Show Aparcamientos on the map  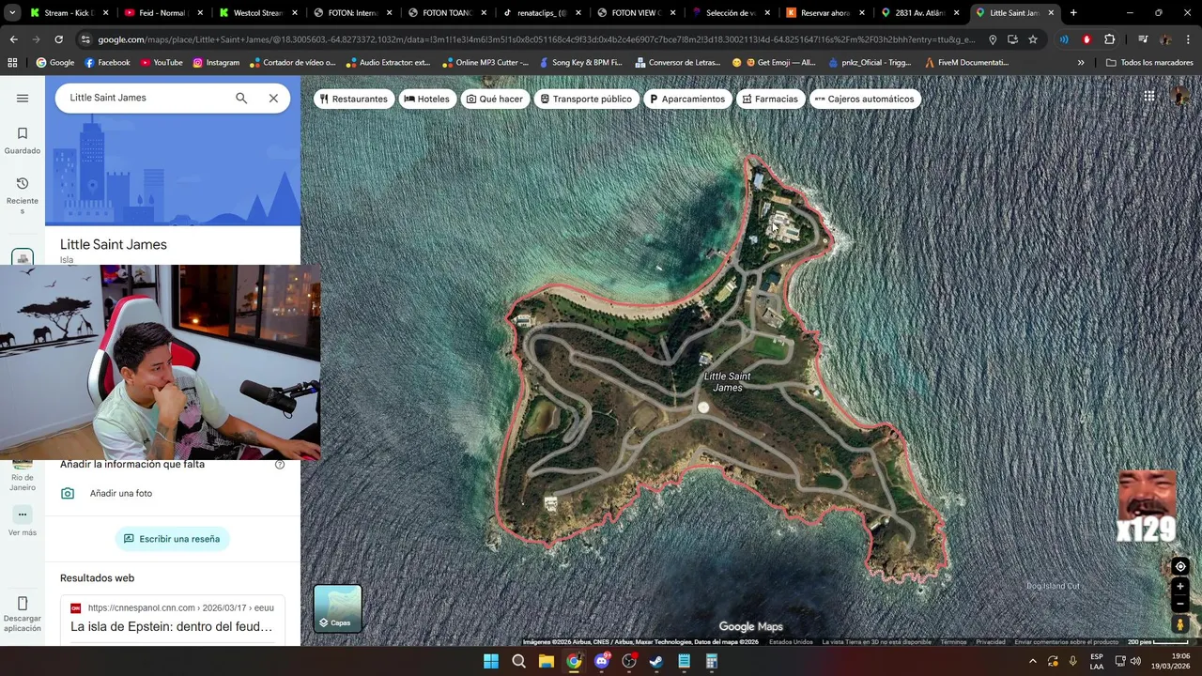point(687,99)
